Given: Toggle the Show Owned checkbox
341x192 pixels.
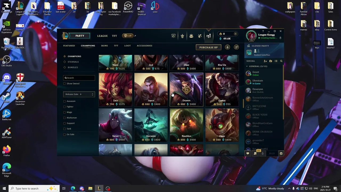Looking at the screenshot, I should (64, 83).
